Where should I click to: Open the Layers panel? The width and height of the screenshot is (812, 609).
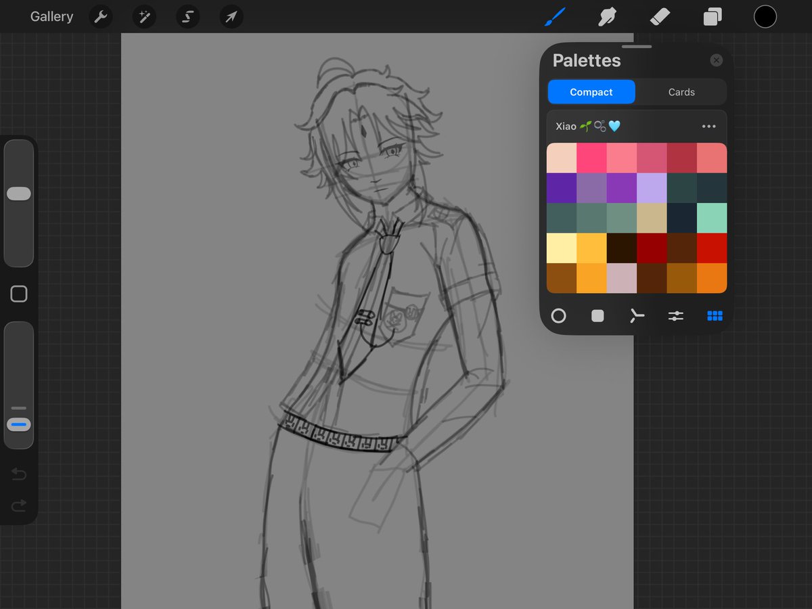coord(712,17)
